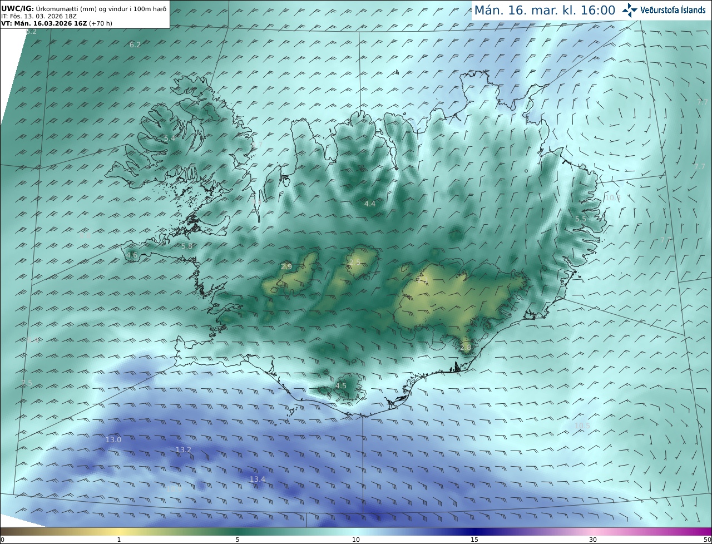Pick the magenta end of the color bar
Screen dimensions: 712x544
702,531
